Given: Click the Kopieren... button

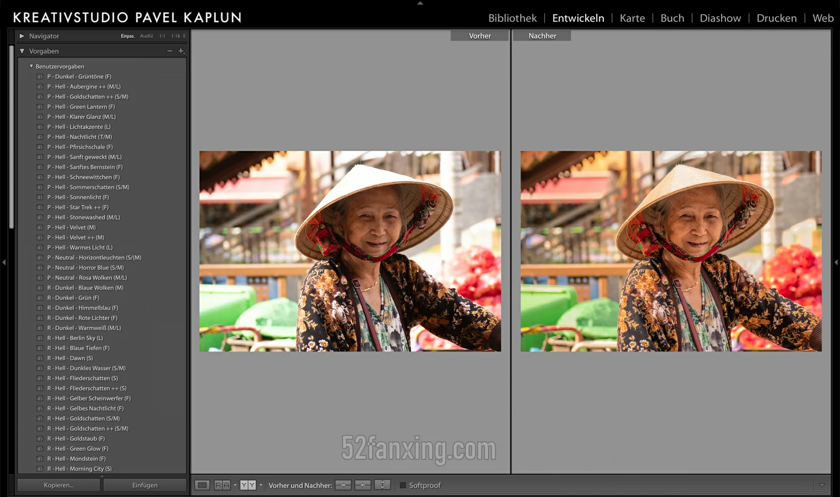Looking at the screenshot, I should (x=59, y=485).
